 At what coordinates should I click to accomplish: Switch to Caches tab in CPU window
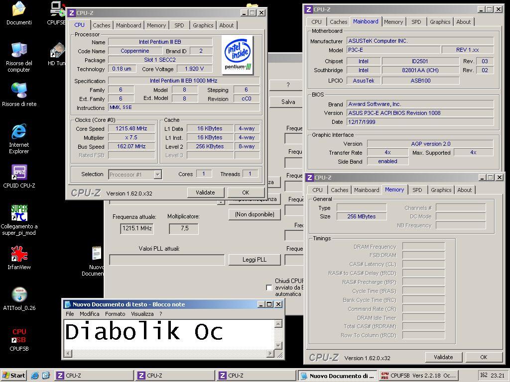click(x=102, y=25)
